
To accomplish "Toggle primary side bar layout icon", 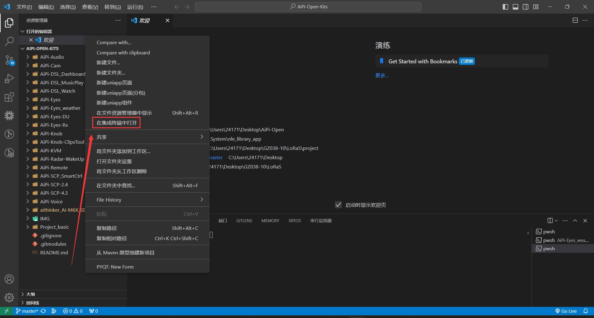I will click(x=506, y=7).
